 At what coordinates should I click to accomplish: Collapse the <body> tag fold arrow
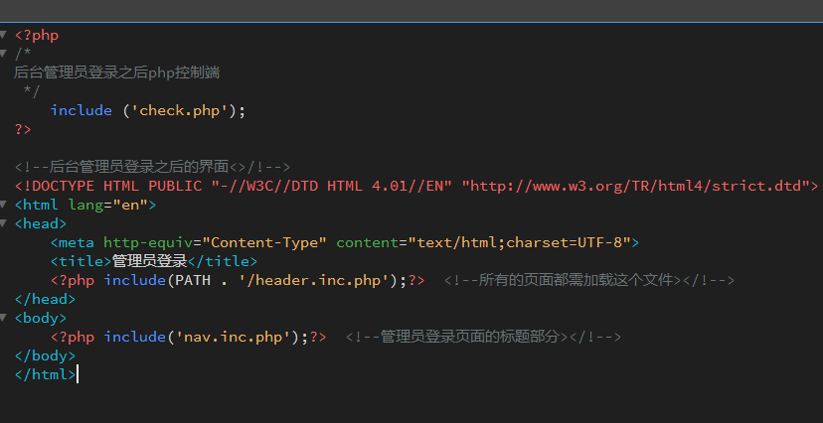[3, 318]
